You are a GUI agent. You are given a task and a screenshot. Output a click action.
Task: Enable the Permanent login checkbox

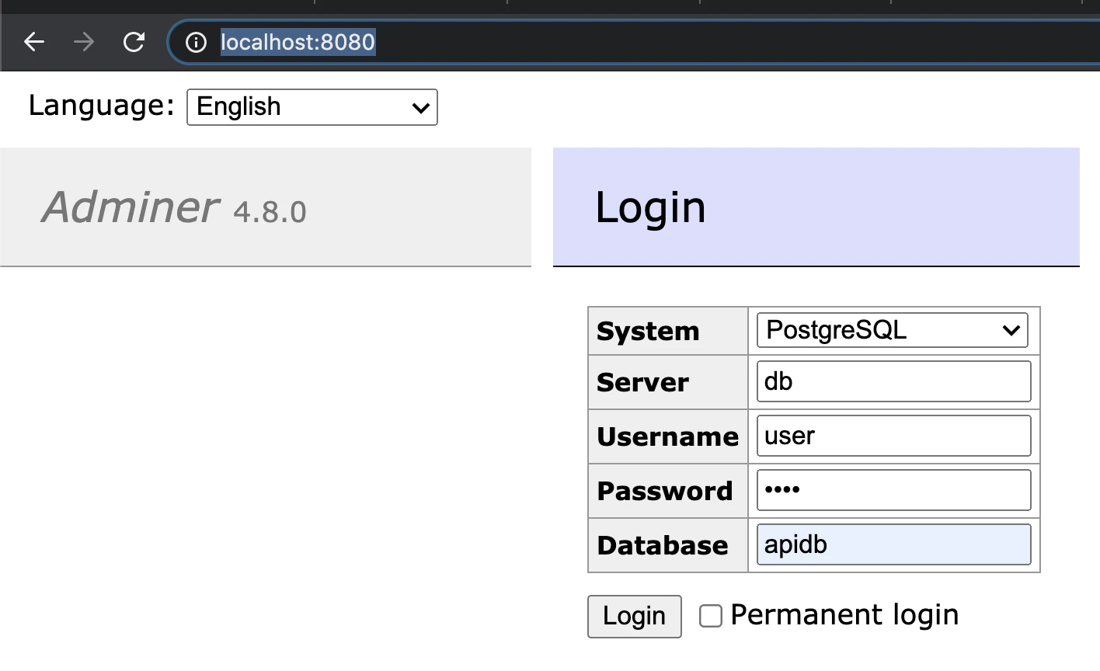711,616
